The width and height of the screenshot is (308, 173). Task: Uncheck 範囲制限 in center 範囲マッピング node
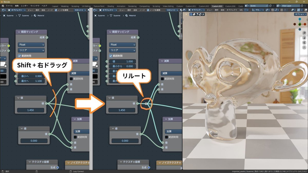coord(111,56)
